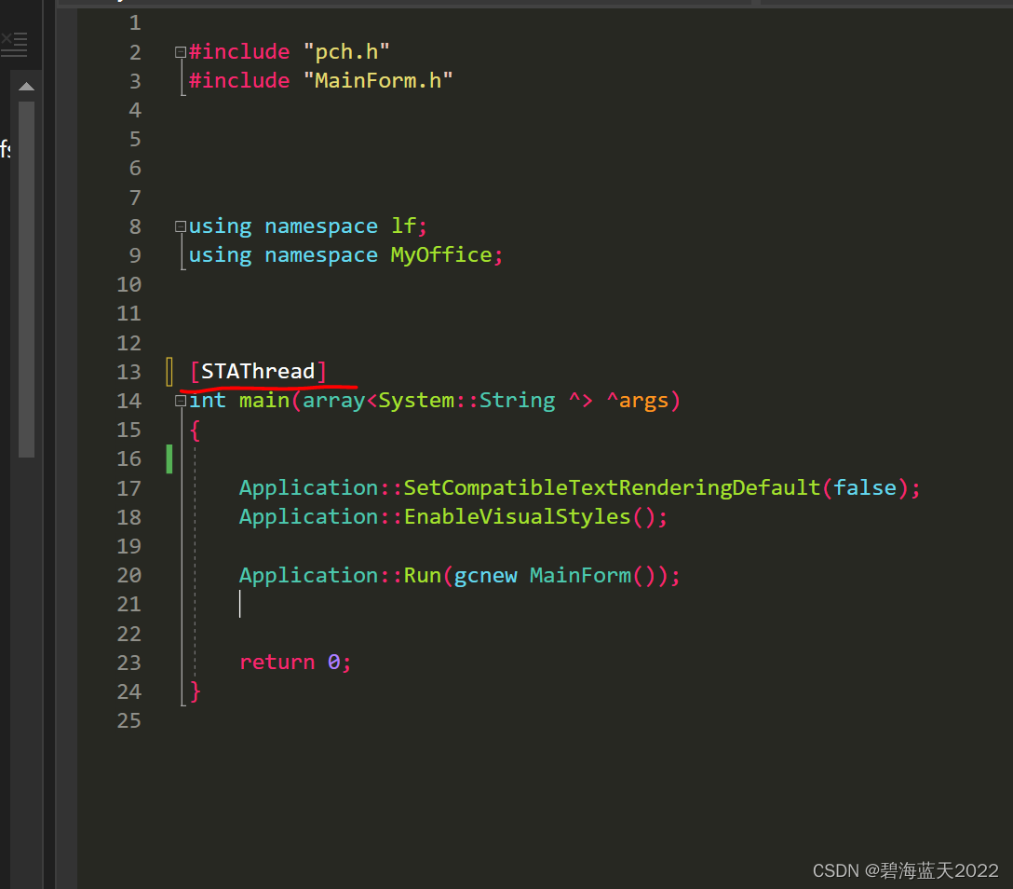Image resolution: width=1013 pixels, height=889 pixels.
Task: Click the return 0 statement on line 23
Action: [295, 662]
